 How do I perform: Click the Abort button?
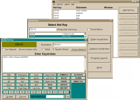click(x=99, y=67)
